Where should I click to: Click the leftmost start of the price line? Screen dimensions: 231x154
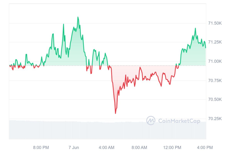tap(9, 65)
